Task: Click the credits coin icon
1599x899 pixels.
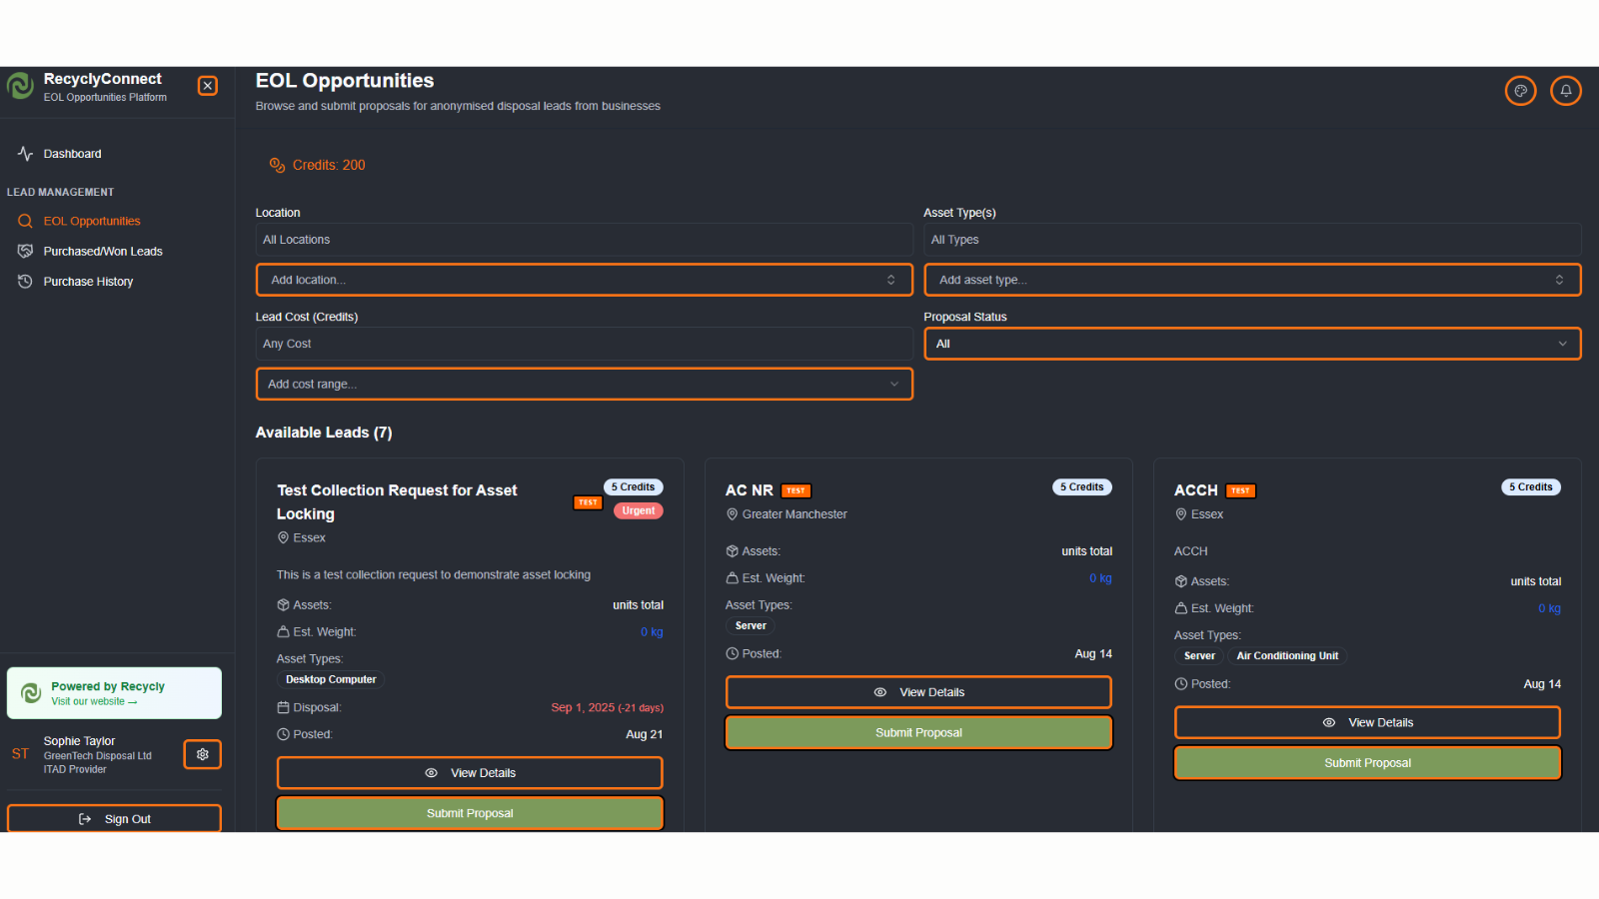Action: tap(277, 165)
